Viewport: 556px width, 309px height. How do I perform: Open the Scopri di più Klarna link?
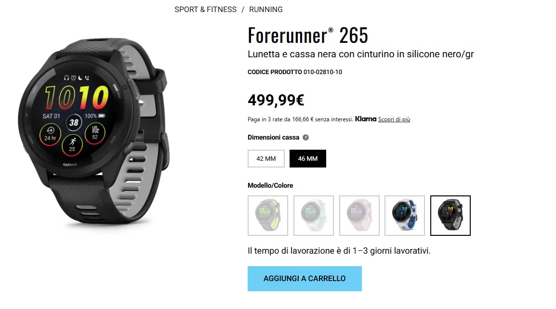(394, 119)
